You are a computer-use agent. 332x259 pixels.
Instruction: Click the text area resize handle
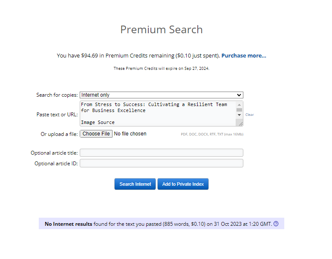pos(241,124)
